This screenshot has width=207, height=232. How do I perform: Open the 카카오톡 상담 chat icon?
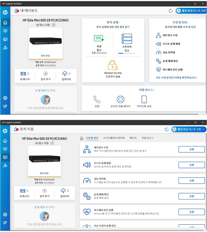(144, 99)
